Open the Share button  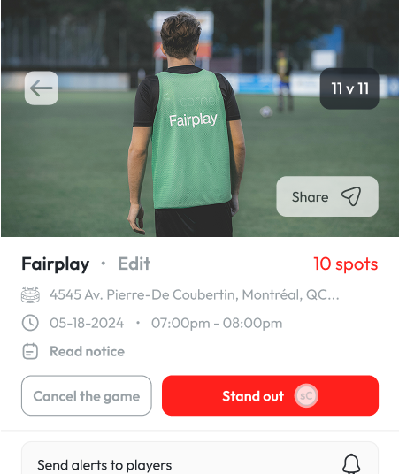click(327, 196)
